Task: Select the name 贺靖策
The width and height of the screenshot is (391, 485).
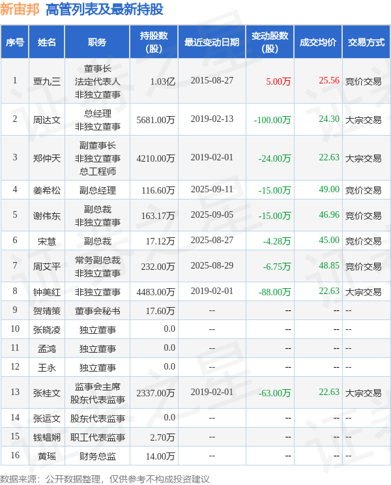Action: point(47,310)
